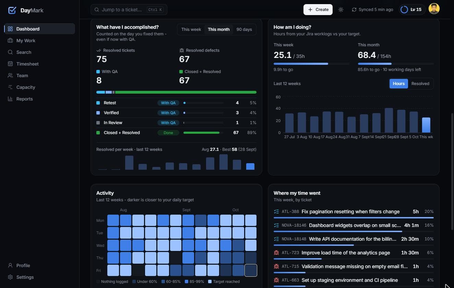This screenshot has height=288, width=454.
Task: Click the This month hours progress bar
Action: [396, 64]
